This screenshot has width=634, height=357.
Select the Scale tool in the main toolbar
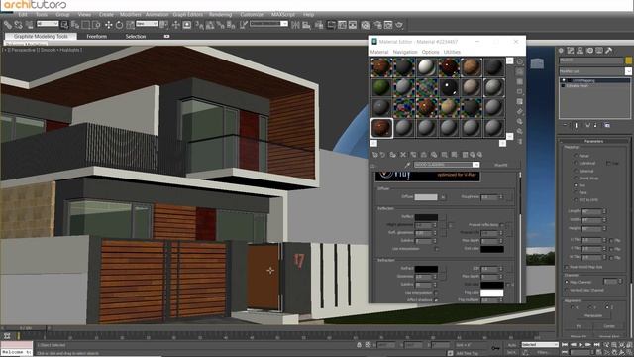point(130,25)
